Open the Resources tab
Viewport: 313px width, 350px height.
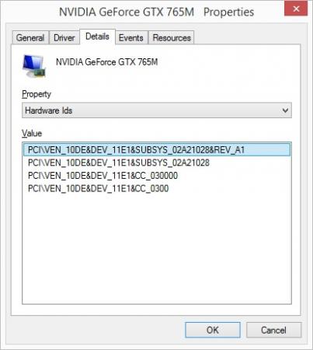[x=172, y=38]
